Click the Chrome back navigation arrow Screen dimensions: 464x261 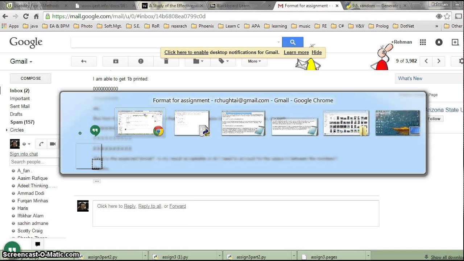[x=5, y=16]
